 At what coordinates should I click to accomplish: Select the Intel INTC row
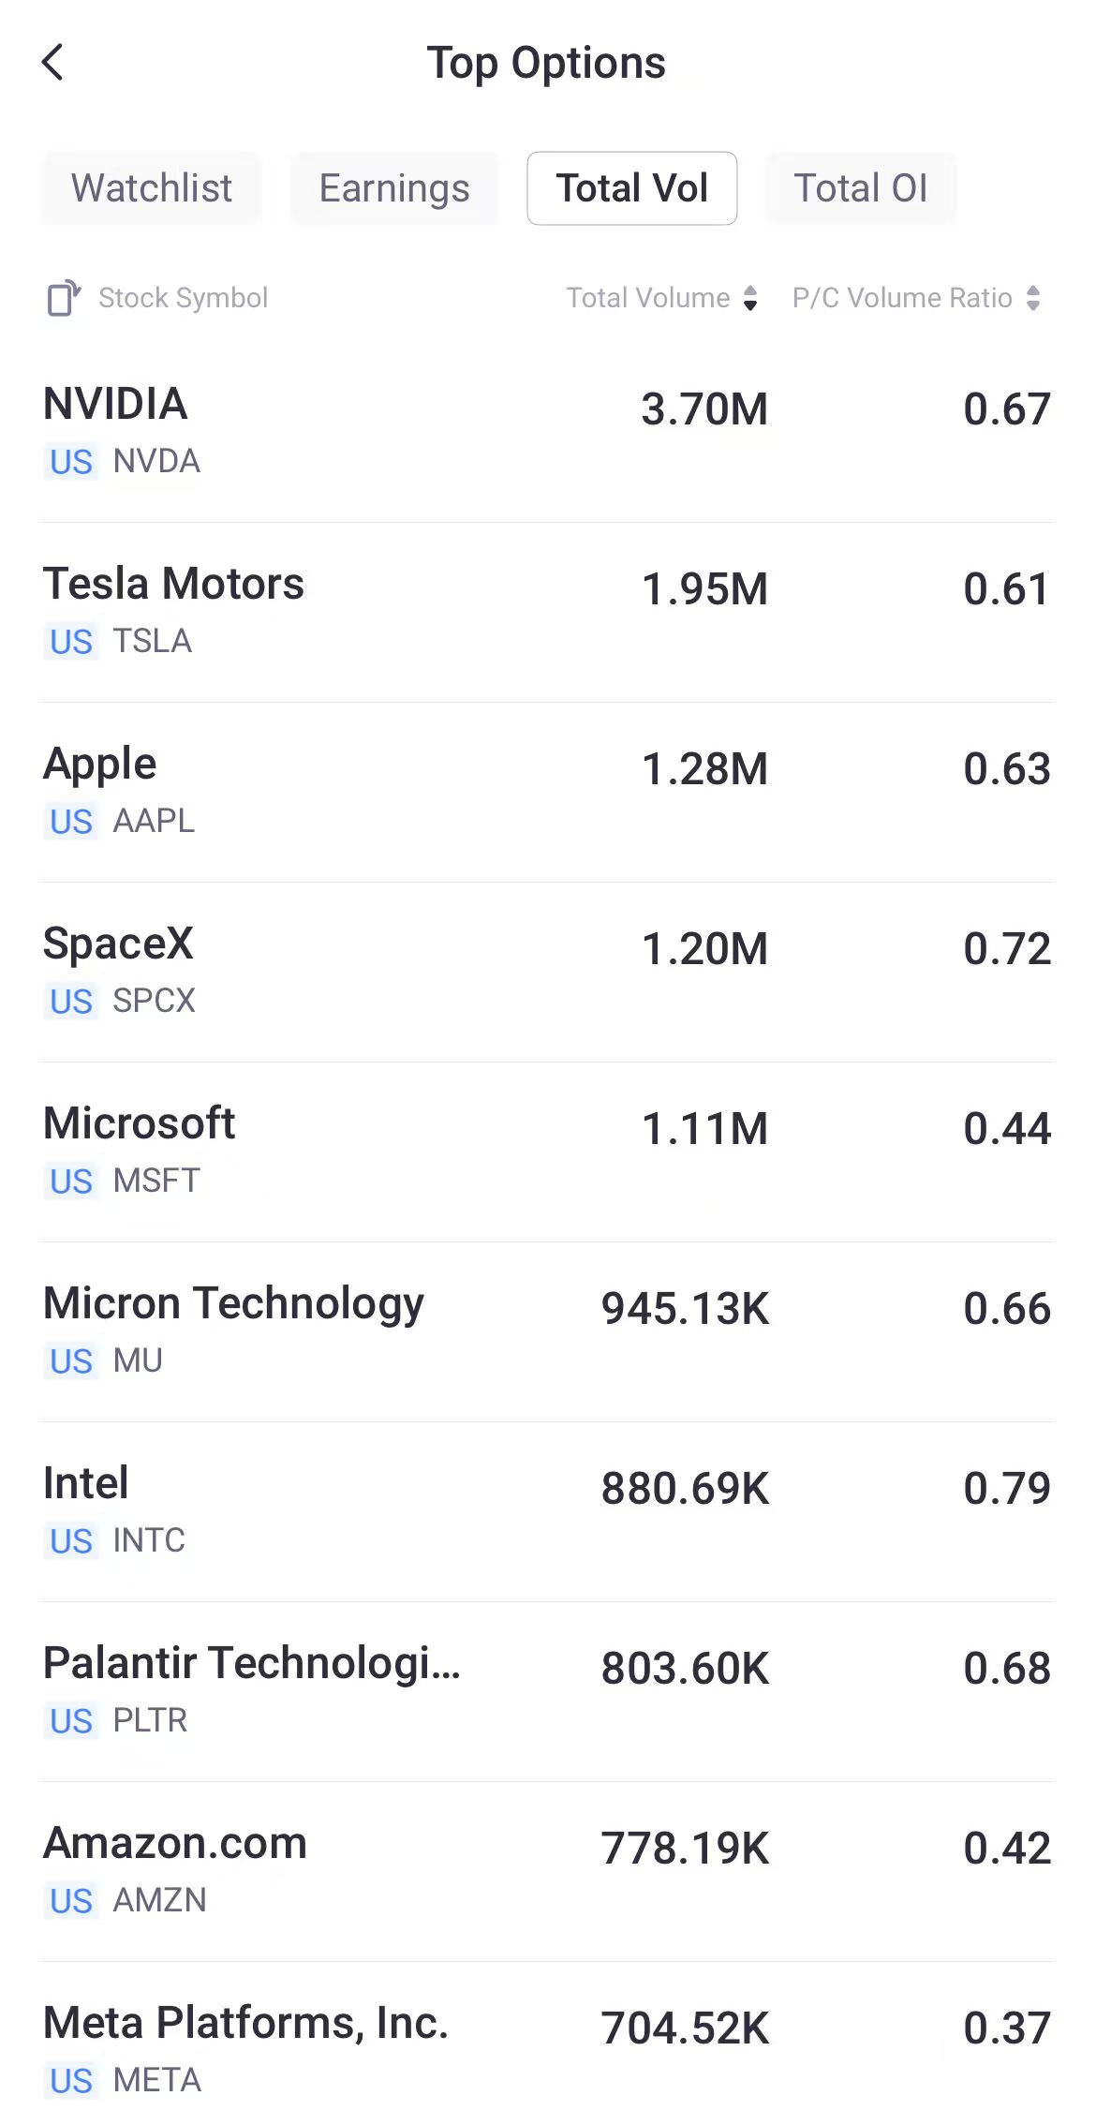click(x=548, y=1512)
